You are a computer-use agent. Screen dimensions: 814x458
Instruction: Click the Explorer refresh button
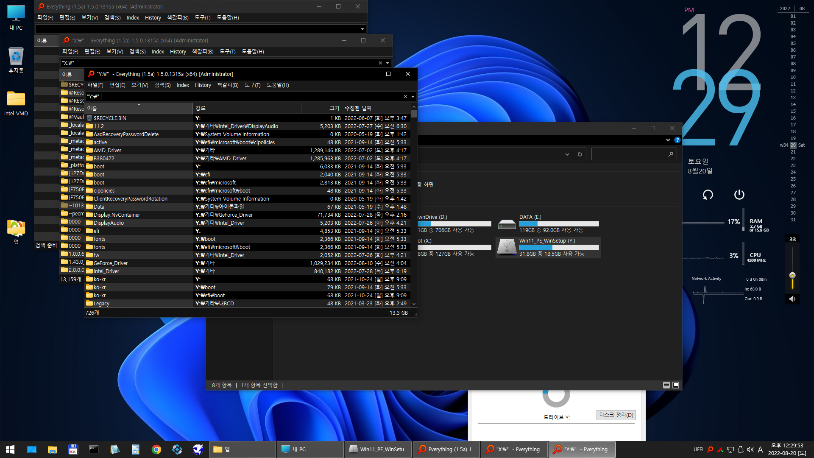click(x=580, y=154)
